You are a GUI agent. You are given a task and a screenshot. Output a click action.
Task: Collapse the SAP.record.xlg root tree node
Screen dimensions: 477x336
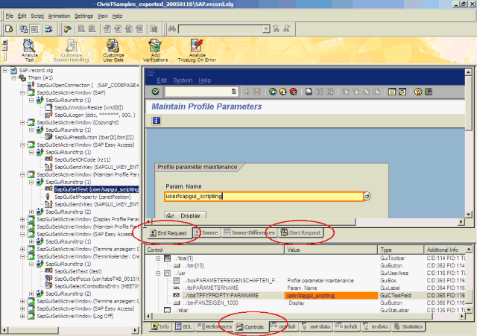coord(4,71)
